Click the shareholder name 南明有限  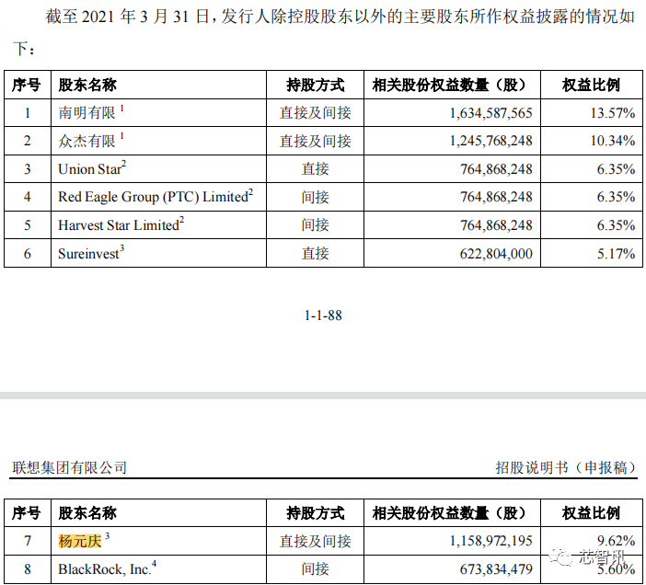[x=87, y=113]
